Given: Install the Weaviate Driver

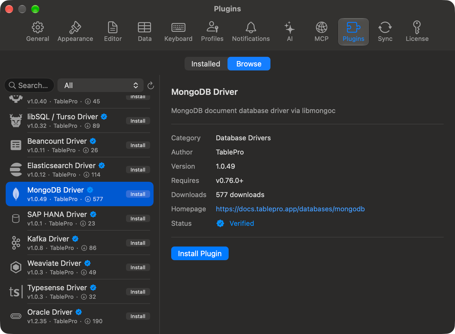Looking at the screenshot, I should (x=138, y=268).
